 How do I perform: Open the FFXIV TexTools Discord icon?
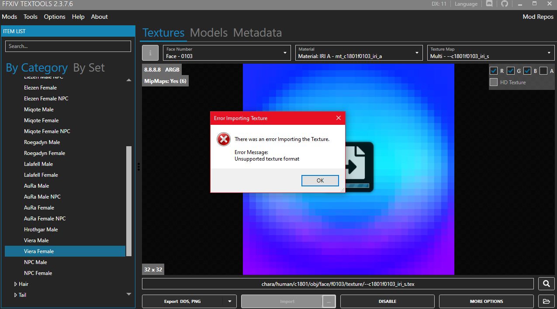tap(489, 3)
